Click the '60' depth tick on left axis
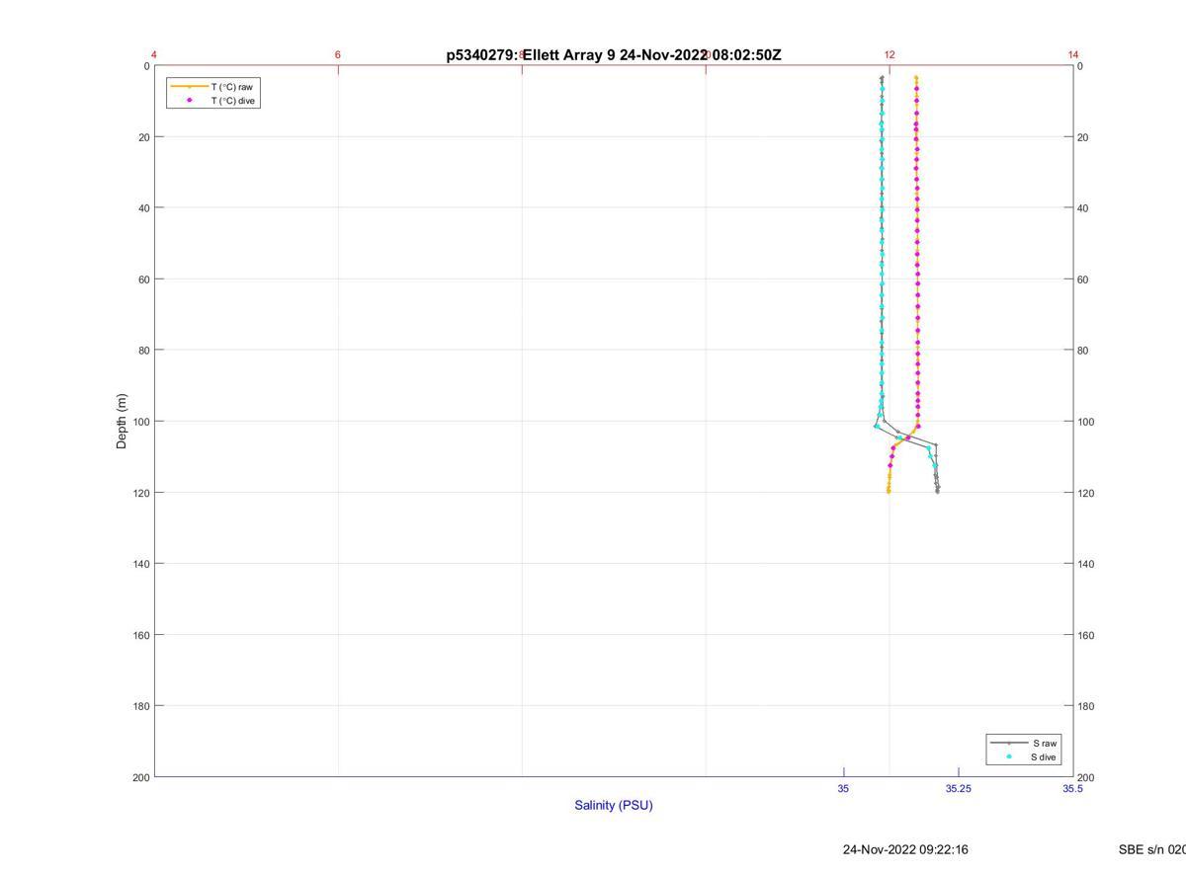This screenshot has height=874, width=1186. [144, 279]
